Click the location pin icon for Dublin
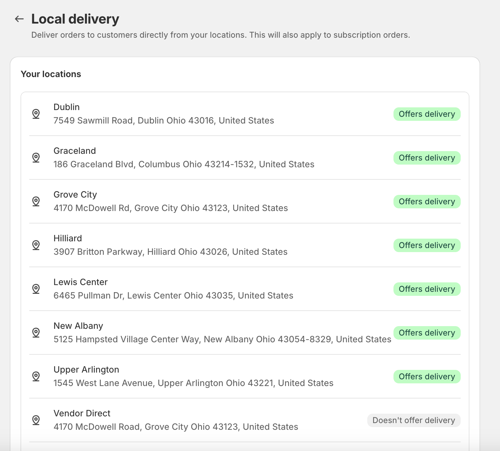 36,114
